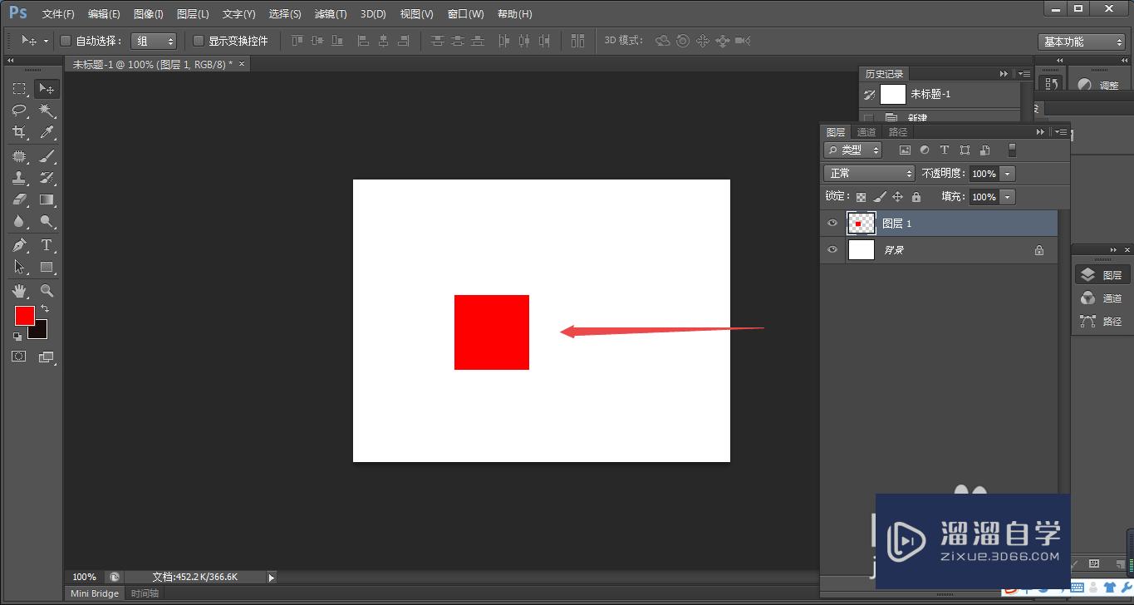
Task: Open Move tool preset picker arrow
Action: tap(46, 41)
